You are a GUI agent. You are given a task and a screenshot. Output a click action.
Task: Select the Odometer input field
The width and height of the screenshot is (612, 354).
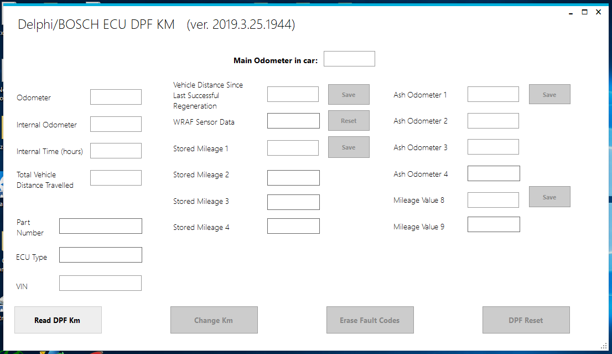[116, 97]
